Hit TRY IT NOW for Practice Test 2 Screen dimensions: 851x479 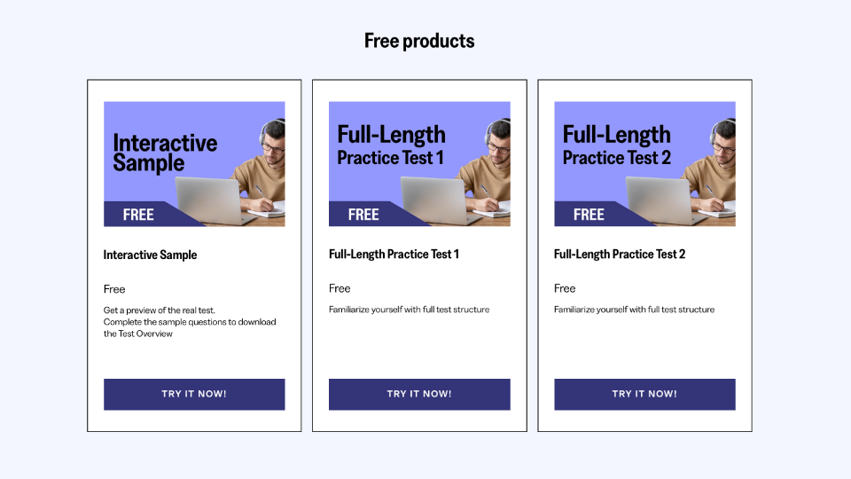[x=644, y=394]
